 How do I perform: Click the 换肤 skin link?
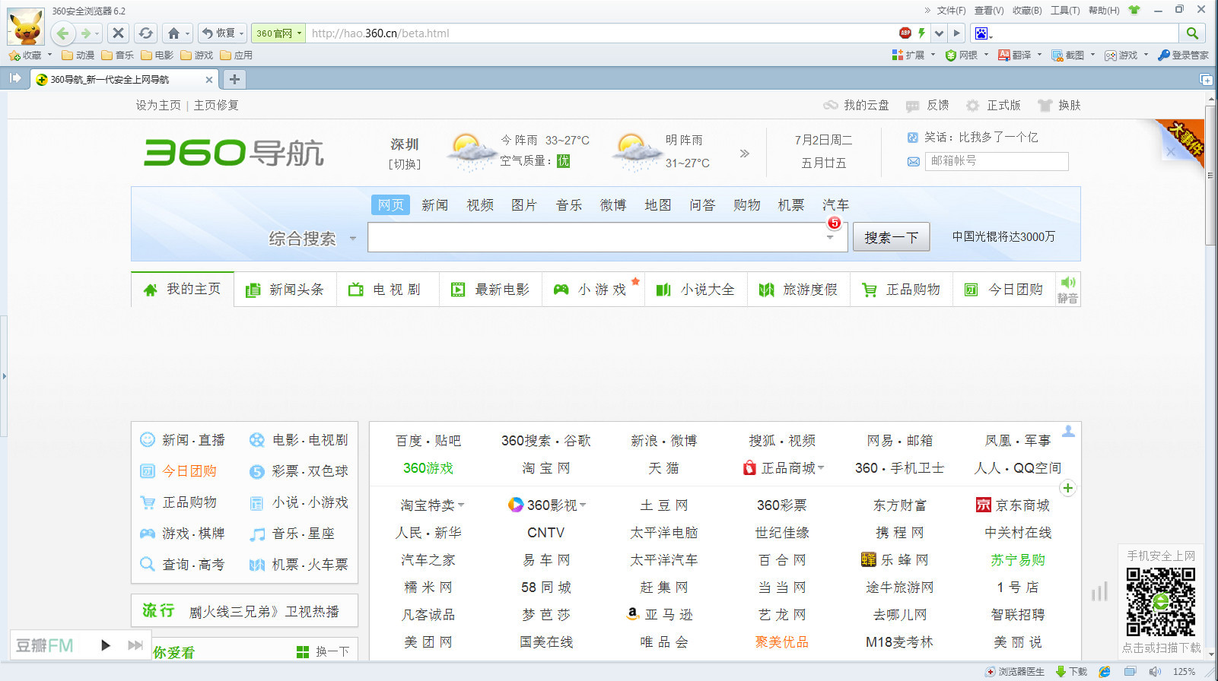point(1059,106)
